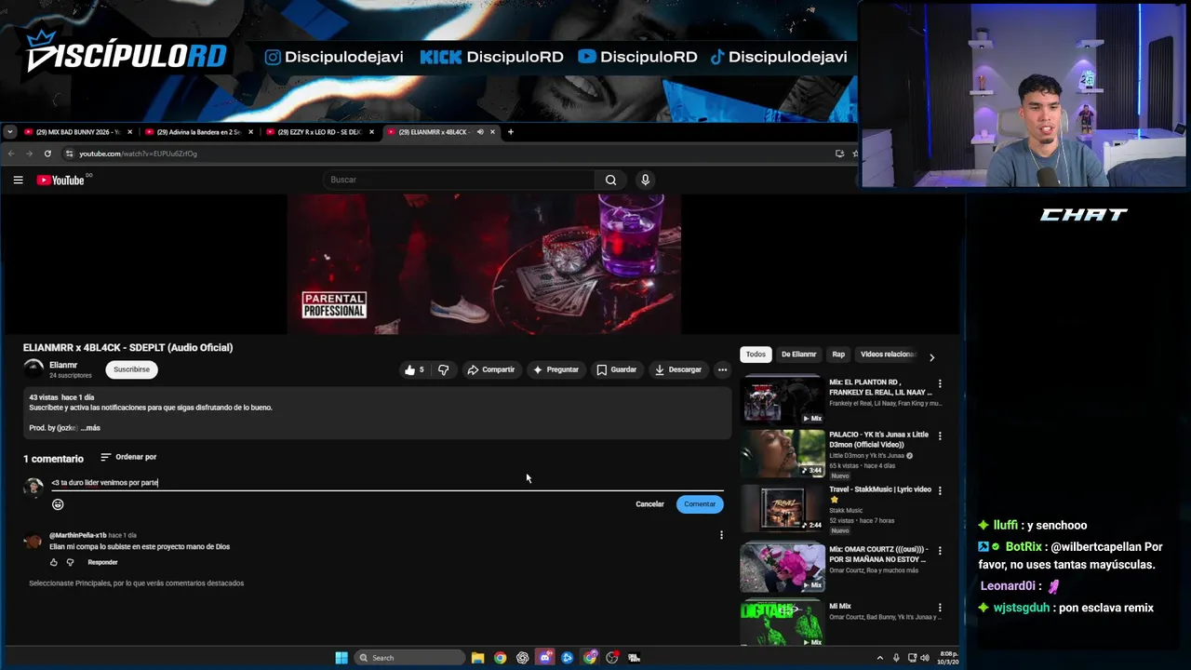Open site information icon in the address bar
This screenshot has width=1191, height=670.
click(x=69, y=154)
